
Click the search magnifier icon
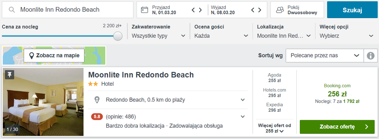pyautogui.click(x=11, y=10)
